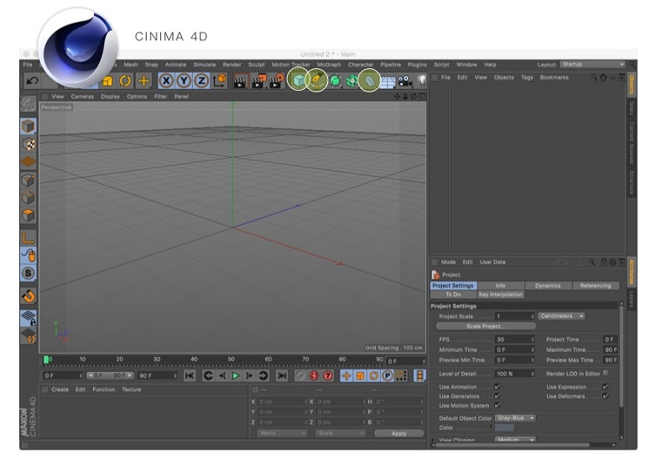Select the Cube primitive icon
Screen dimensions: 661x461
(x=299, y=81)
